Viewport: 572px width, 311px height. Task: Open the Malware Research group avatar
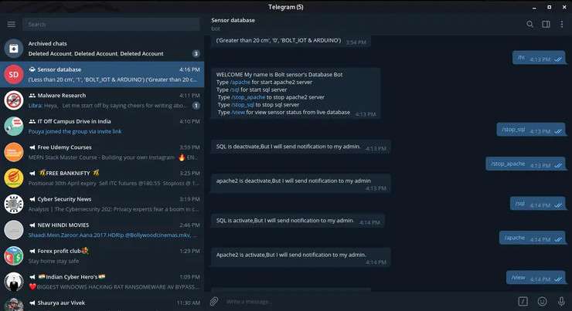pos(14,100)
